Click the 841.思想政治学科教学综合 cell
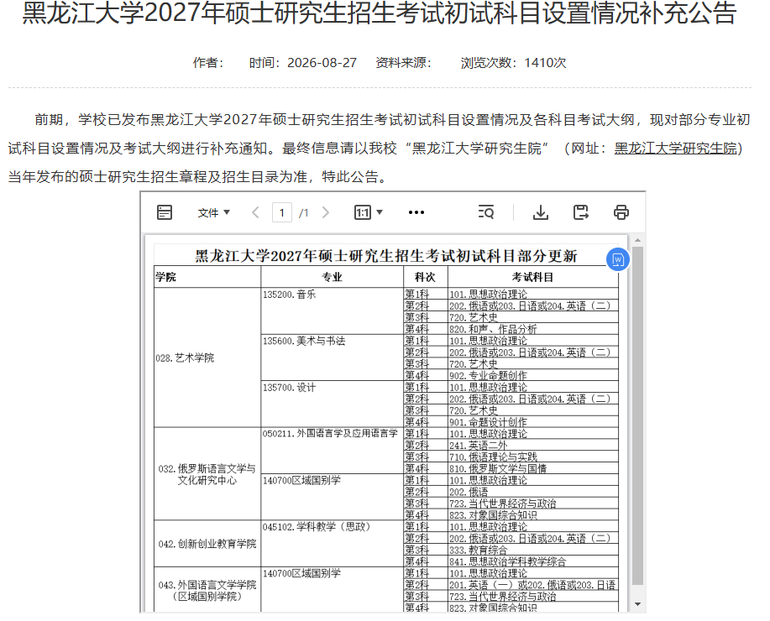Viewport: 770px width, 621px height. pyautogui.click(x=533, y=561)
